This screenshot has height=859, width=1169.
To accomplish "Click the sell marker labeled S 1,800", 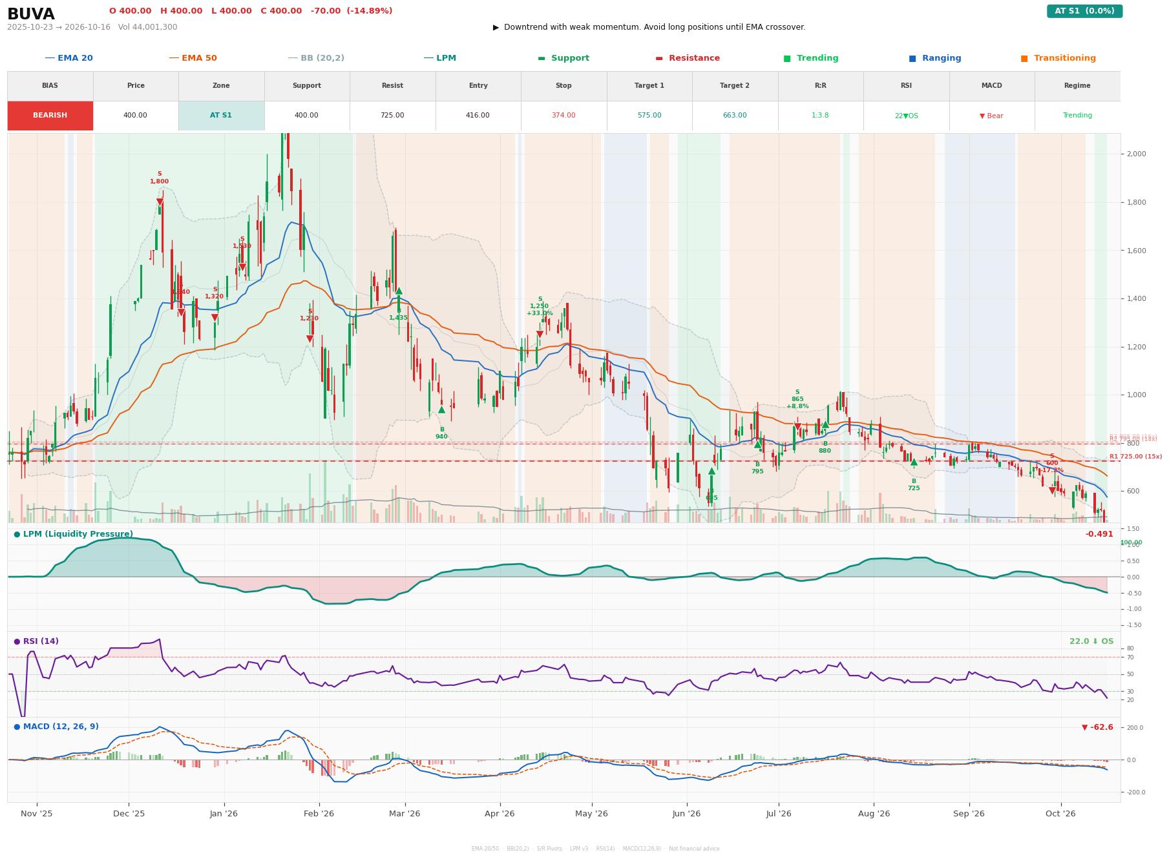I will [x=160, y=202].
